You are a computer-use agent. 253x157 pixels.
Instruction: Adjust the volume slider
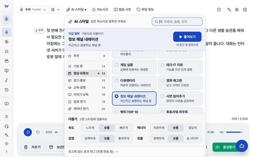pyautogui.click(x=234, y=132)
